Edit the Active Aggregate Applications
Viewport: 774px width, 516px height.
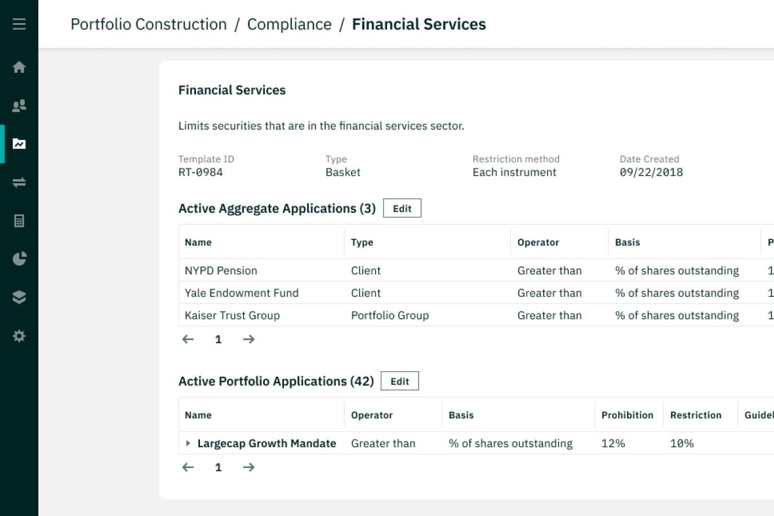pos(402,208)
